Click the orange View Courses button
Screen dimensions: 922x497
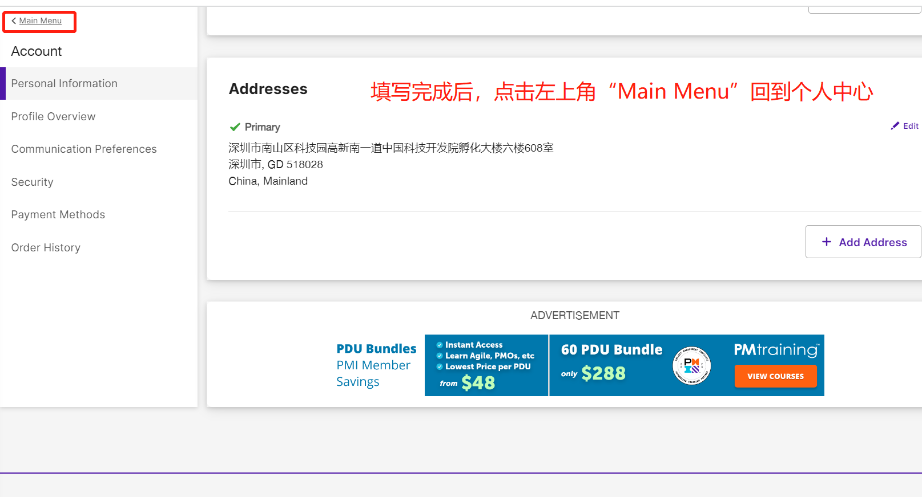coord(776,376)
